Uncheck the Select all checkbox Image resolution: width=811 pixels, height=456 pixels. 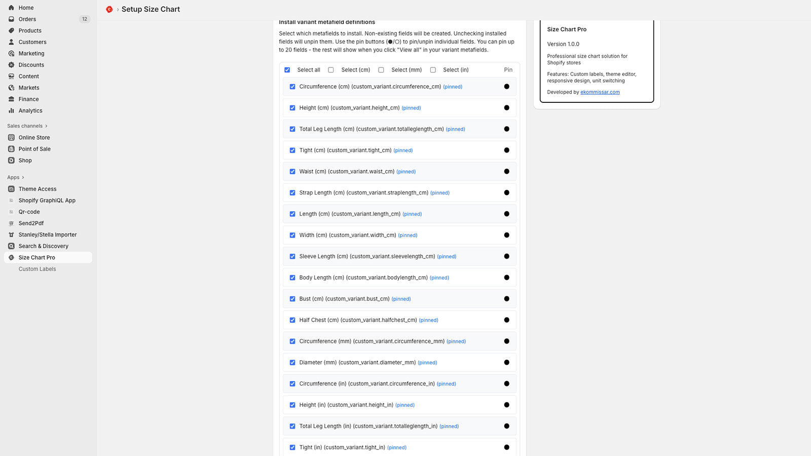pos(287,70)
